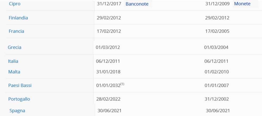Open the Italia country link
262x116 pixels.
[x=13, y=61]
